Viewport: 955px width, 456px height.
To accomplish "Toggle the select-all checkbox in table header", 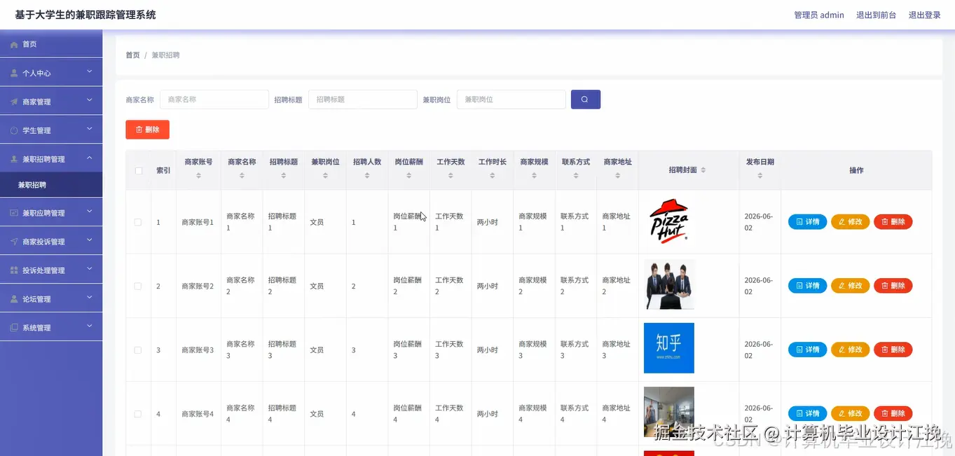I will pyautogui.click(x=139, y=170).
